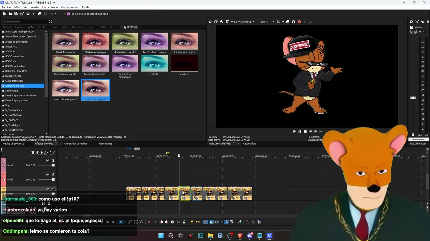Open preview quality dropdown La mejor (total)
The height and width of the screenshot is (241, 430).
(244, 22)
